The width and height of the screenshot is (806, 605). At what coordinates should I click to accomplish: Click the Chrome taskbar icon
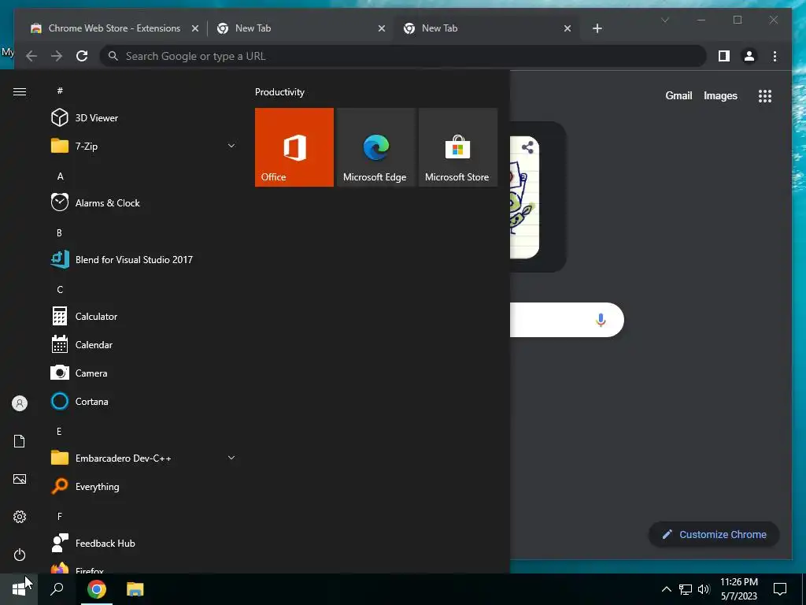pyautogui.click(x=97, y=589)
